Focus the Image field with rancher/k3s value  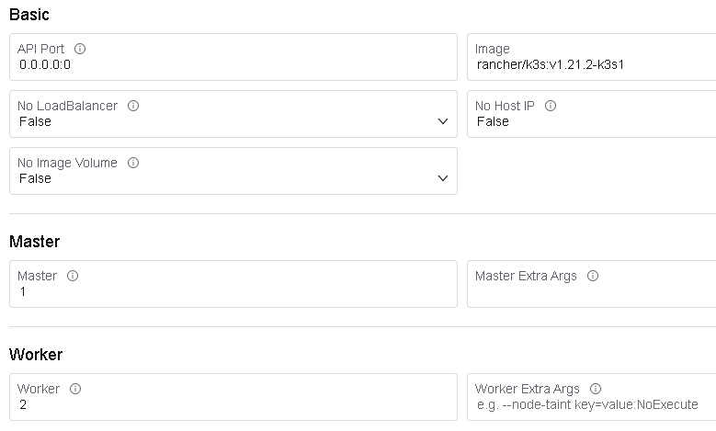click(x=591, y=57)
